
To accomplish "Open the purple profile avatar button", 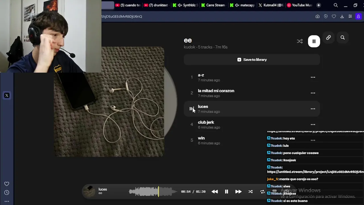I will [x=358, y=17].
